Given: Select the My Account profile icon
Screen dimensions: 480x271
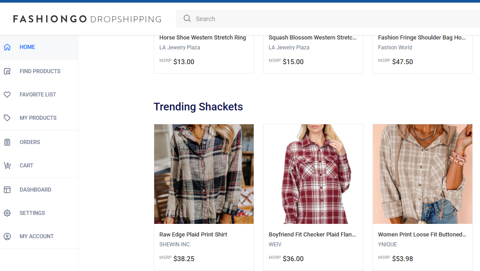Looking at the screenshot, I should 7,236.
